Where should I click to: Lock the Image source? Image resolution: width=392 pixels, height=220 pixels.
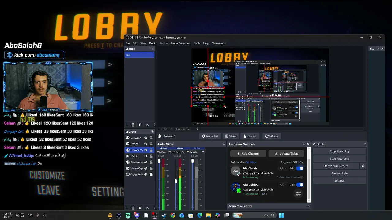[x=151, y=144]
